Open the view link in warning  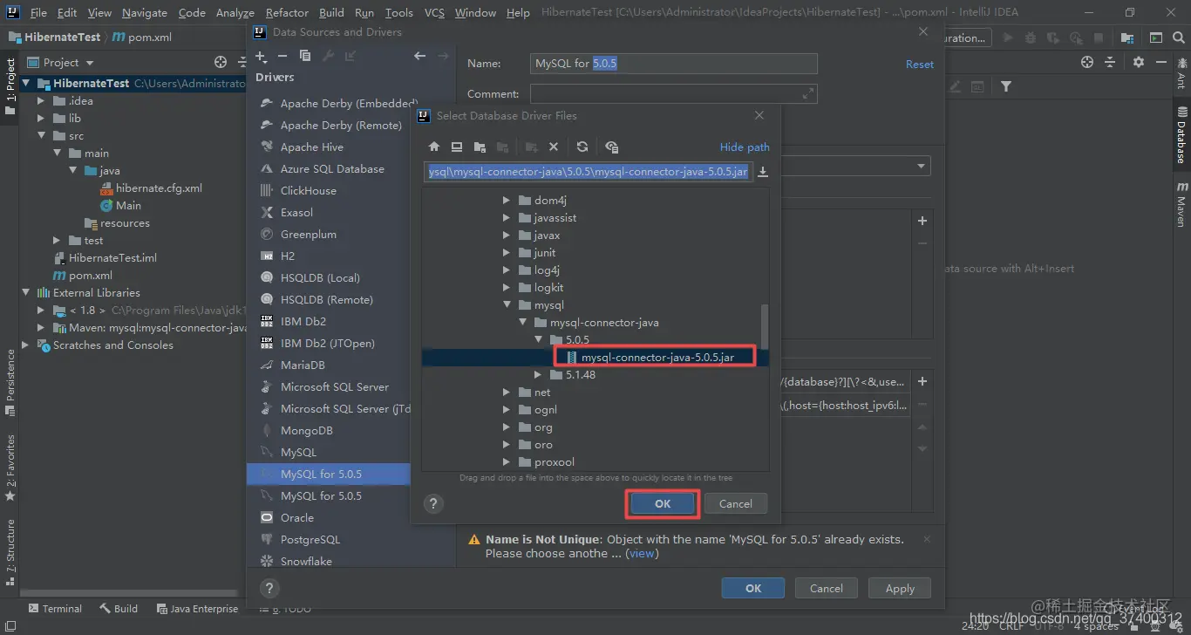point(642,553)
